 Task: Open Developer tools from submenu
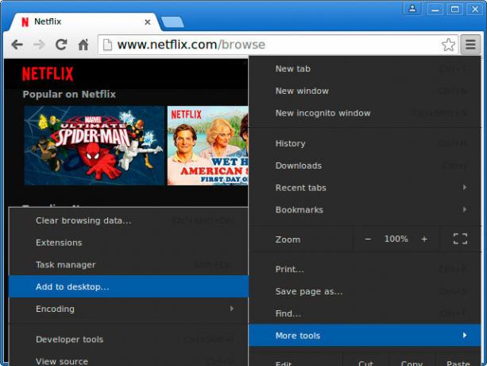pyautogui.click(x=129, y=339)
